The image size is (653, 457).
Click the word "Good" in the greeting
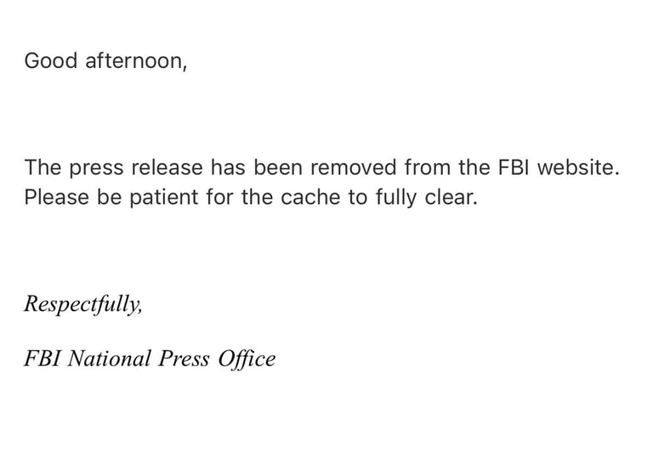point(51,61)
